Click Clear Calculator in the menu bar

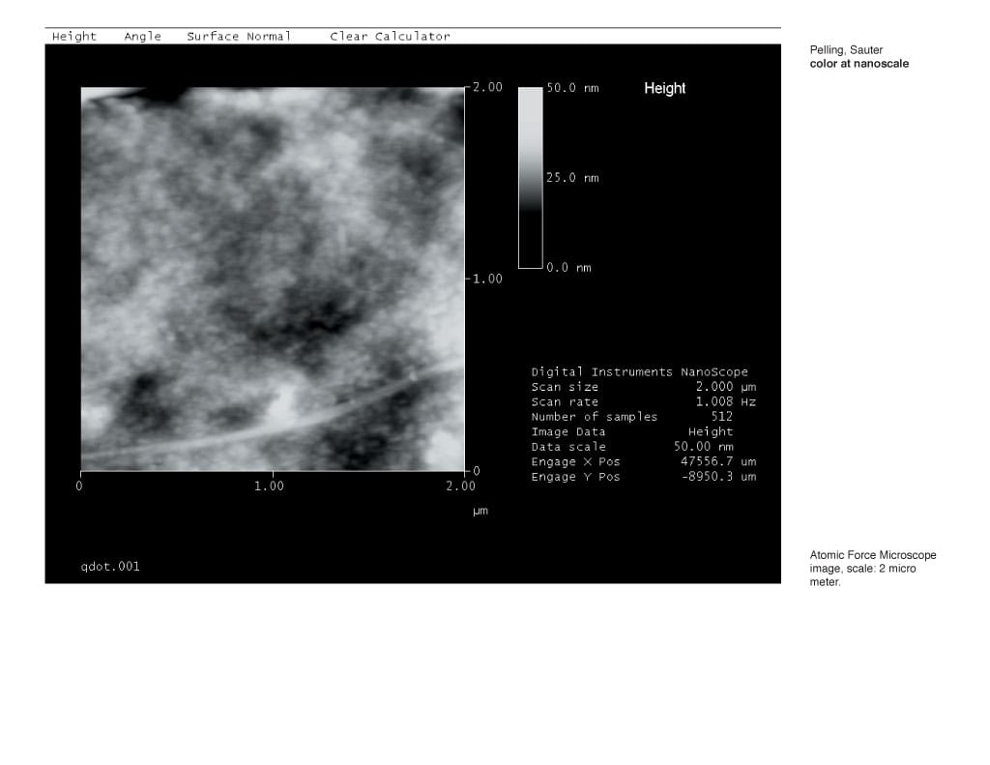click(391, 37)
